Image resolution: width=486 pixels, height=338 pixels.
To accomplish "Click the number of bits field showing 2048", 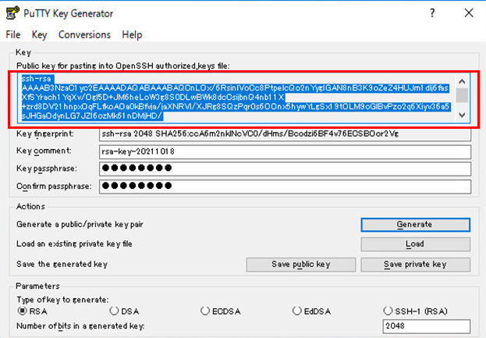I will [427, 326].
